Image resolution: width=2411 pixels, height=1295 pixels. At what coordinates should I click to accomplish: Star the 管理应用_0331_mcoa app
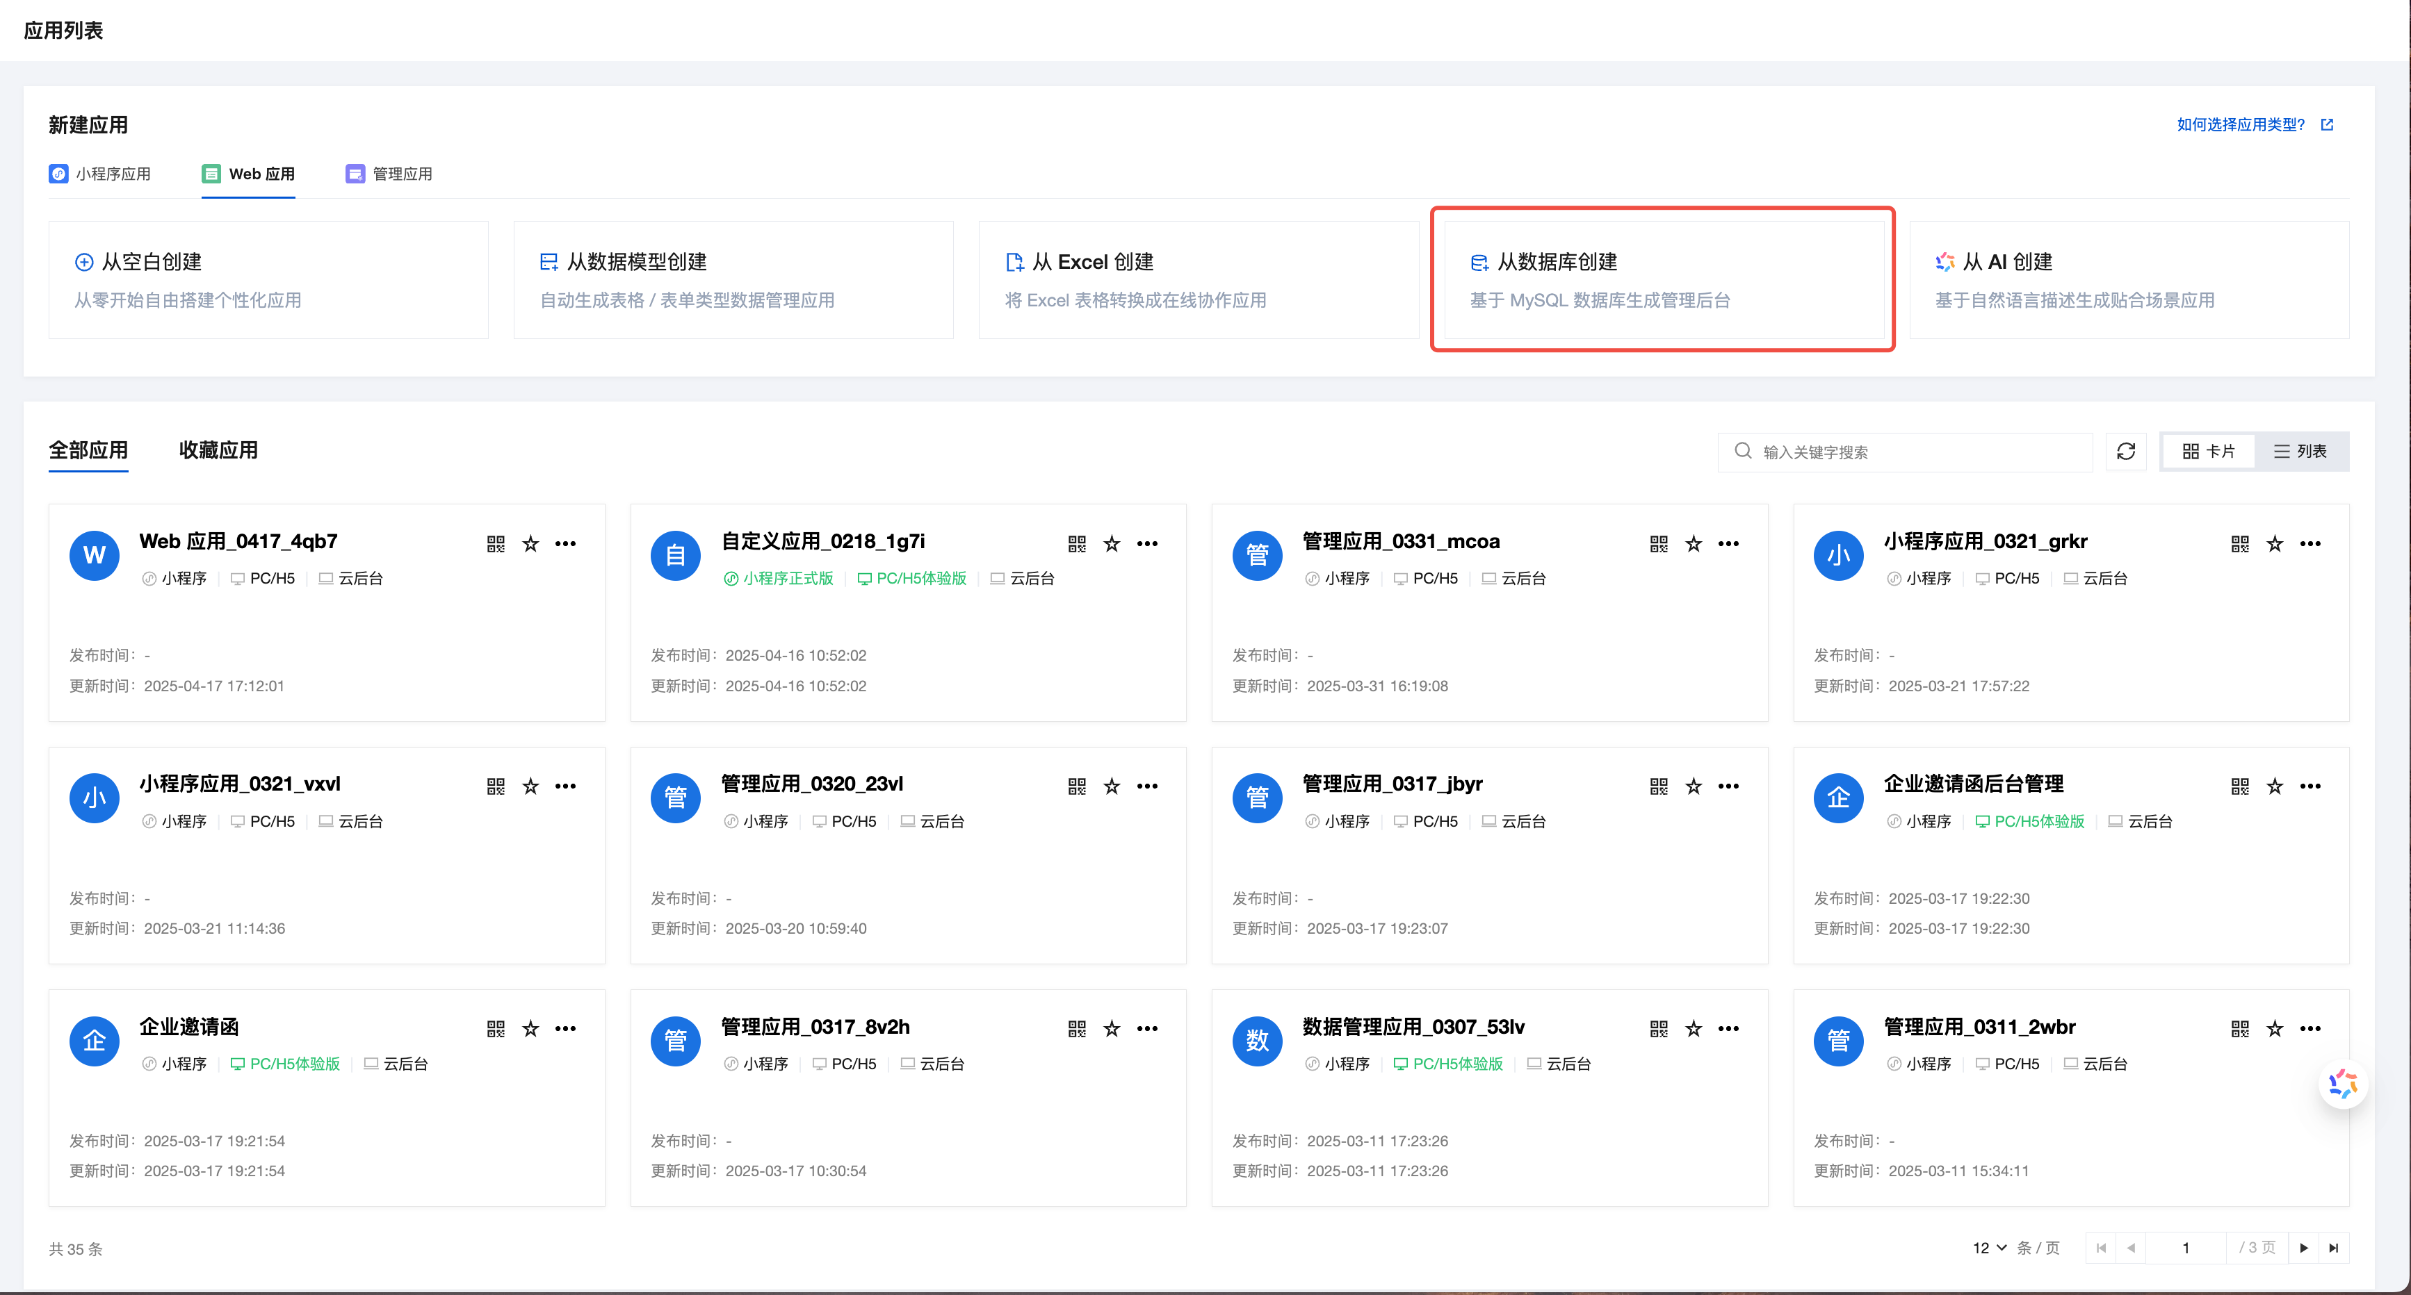point(1693,543)
